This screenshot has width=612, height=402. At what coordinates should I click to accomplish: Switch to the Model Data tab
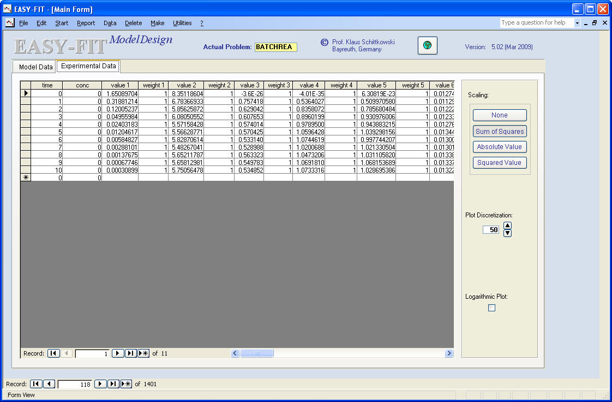(35, 67)
